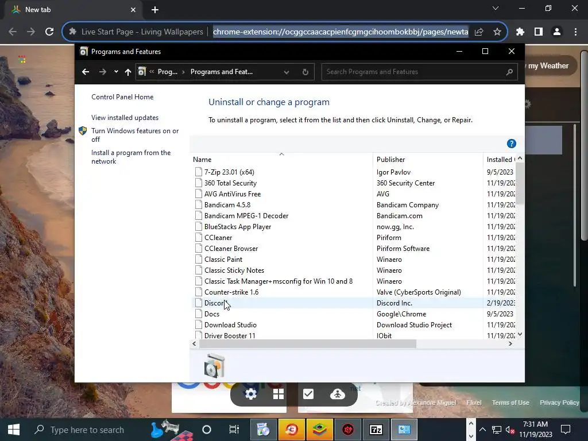Click the search magnifier in Programs and Features
Image resolution: width=588 pixels, height=441 pixels.
pyautogui.click(x=509, y=72)
